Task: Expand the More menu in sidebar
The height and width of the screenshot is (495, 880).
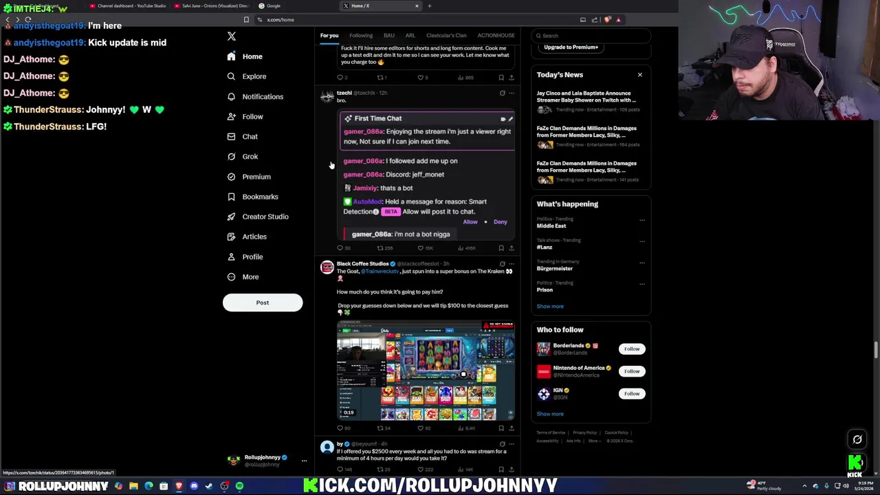Action: 243,277
